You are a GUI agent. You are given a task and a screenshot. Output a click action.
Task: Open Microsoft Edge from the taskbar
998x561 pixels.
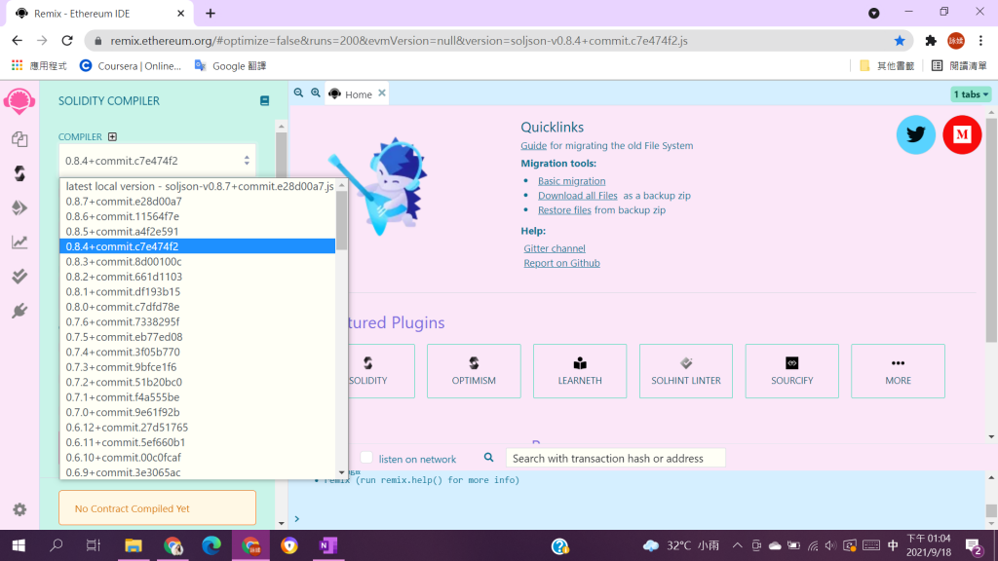(211, 545)
